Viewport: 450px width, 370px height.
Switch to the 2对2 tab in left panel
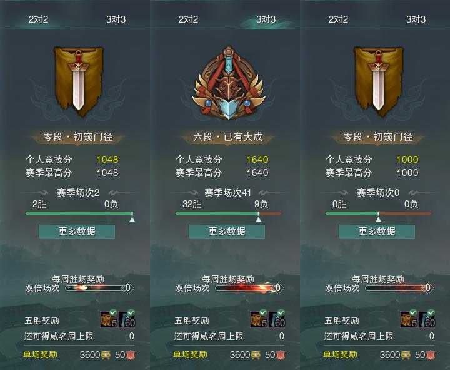39,19
